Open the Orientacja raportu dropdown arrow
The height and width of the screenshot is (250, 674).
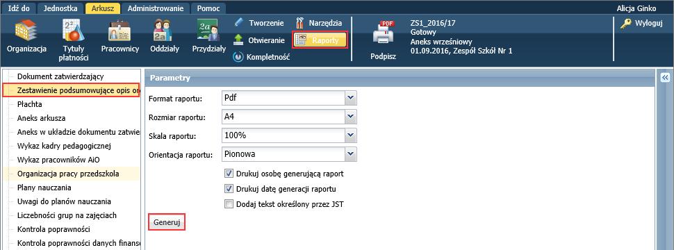pyautogui.click(x=351, y=153)
